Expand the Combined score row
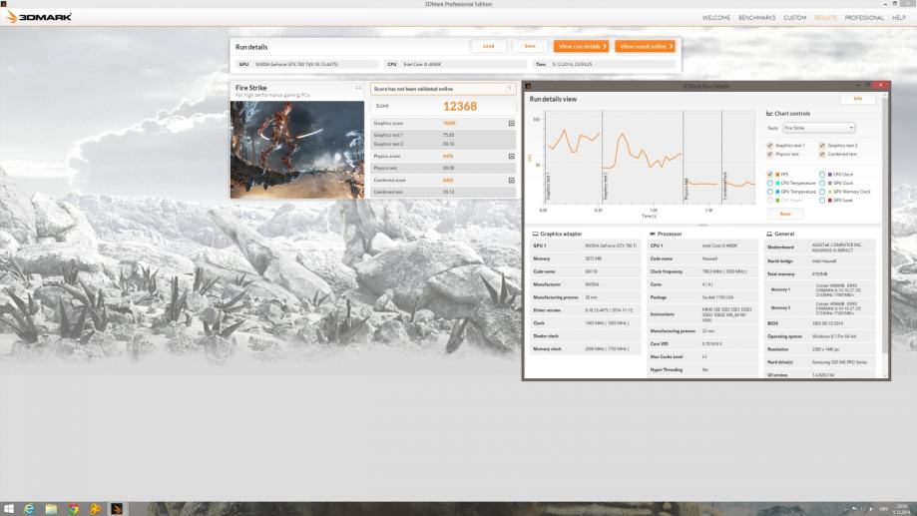The width and height of the screenshot is (917, 516). [511, 181]
